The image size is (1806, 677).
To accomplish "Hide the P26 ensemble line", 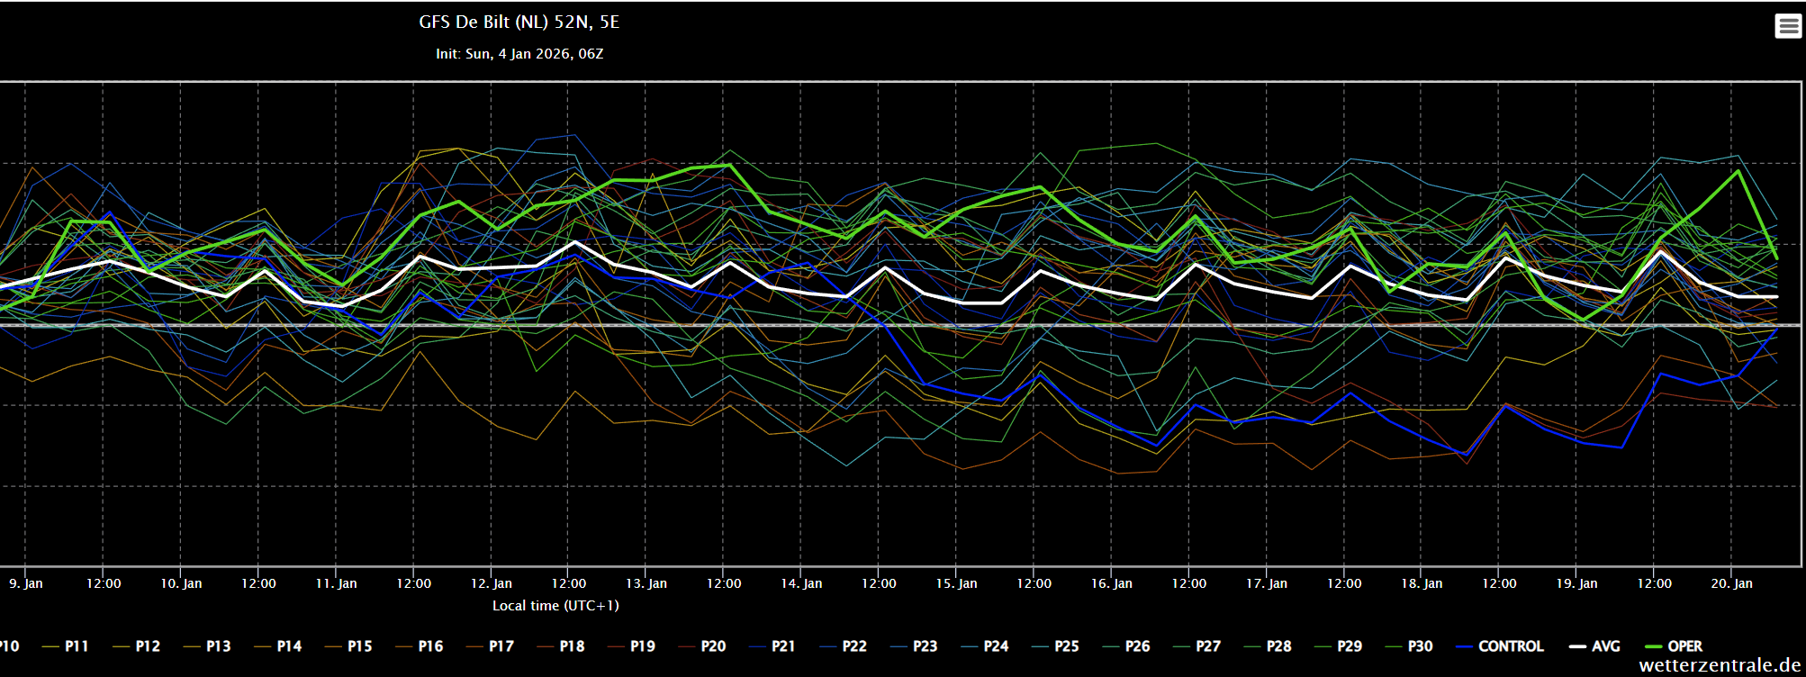I will [x=1125, y=646].
